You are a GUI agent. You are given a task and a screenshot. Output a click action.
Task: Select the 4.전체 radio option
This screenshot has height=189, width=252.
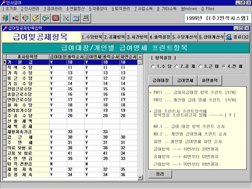click(224, 66)
